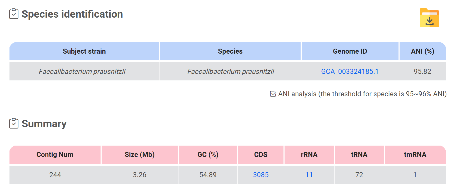Click the Species identification heading text
Screen dimensions: 453x195
pos(72,14)
